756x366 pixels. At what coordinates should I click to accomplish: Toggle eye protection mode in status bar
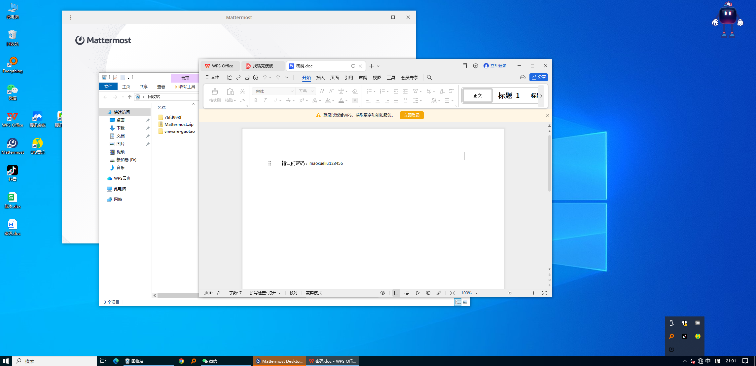click(x=383, y=293)
